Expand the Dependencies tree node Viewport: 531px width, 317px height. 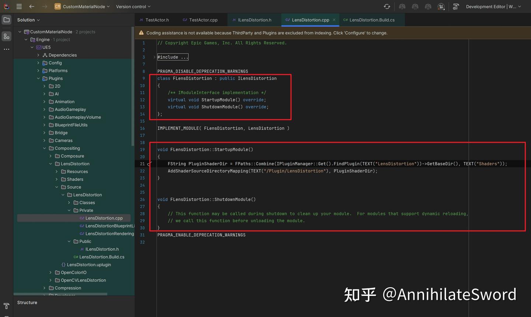38,55
